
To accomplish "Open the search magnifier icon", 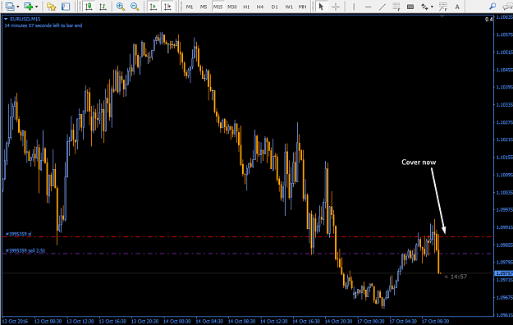I will [x=492, y=7].
